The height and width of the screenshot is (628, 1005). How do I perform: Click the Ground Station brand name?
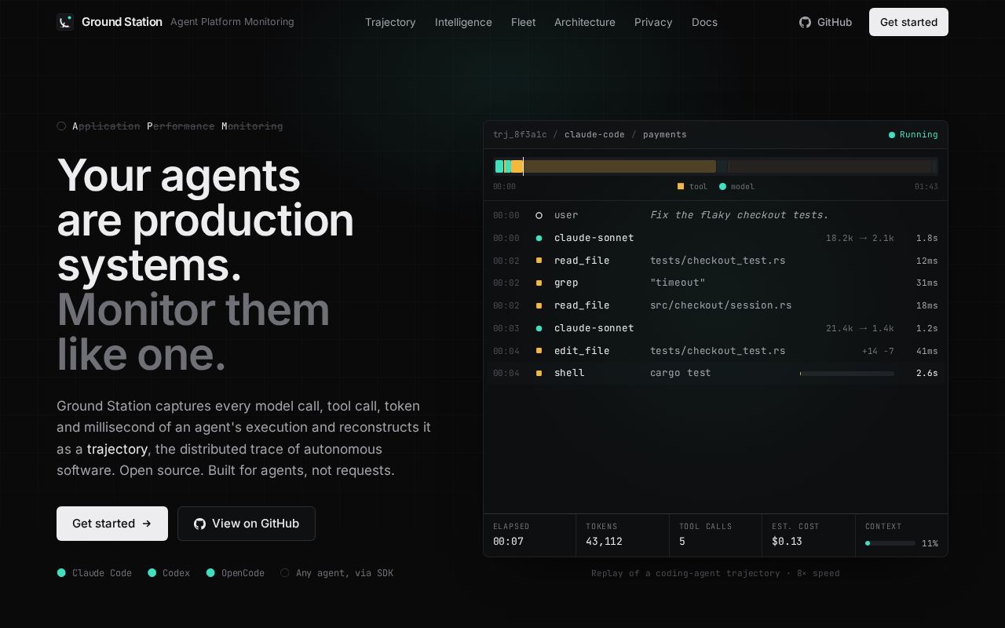point(122,22)
